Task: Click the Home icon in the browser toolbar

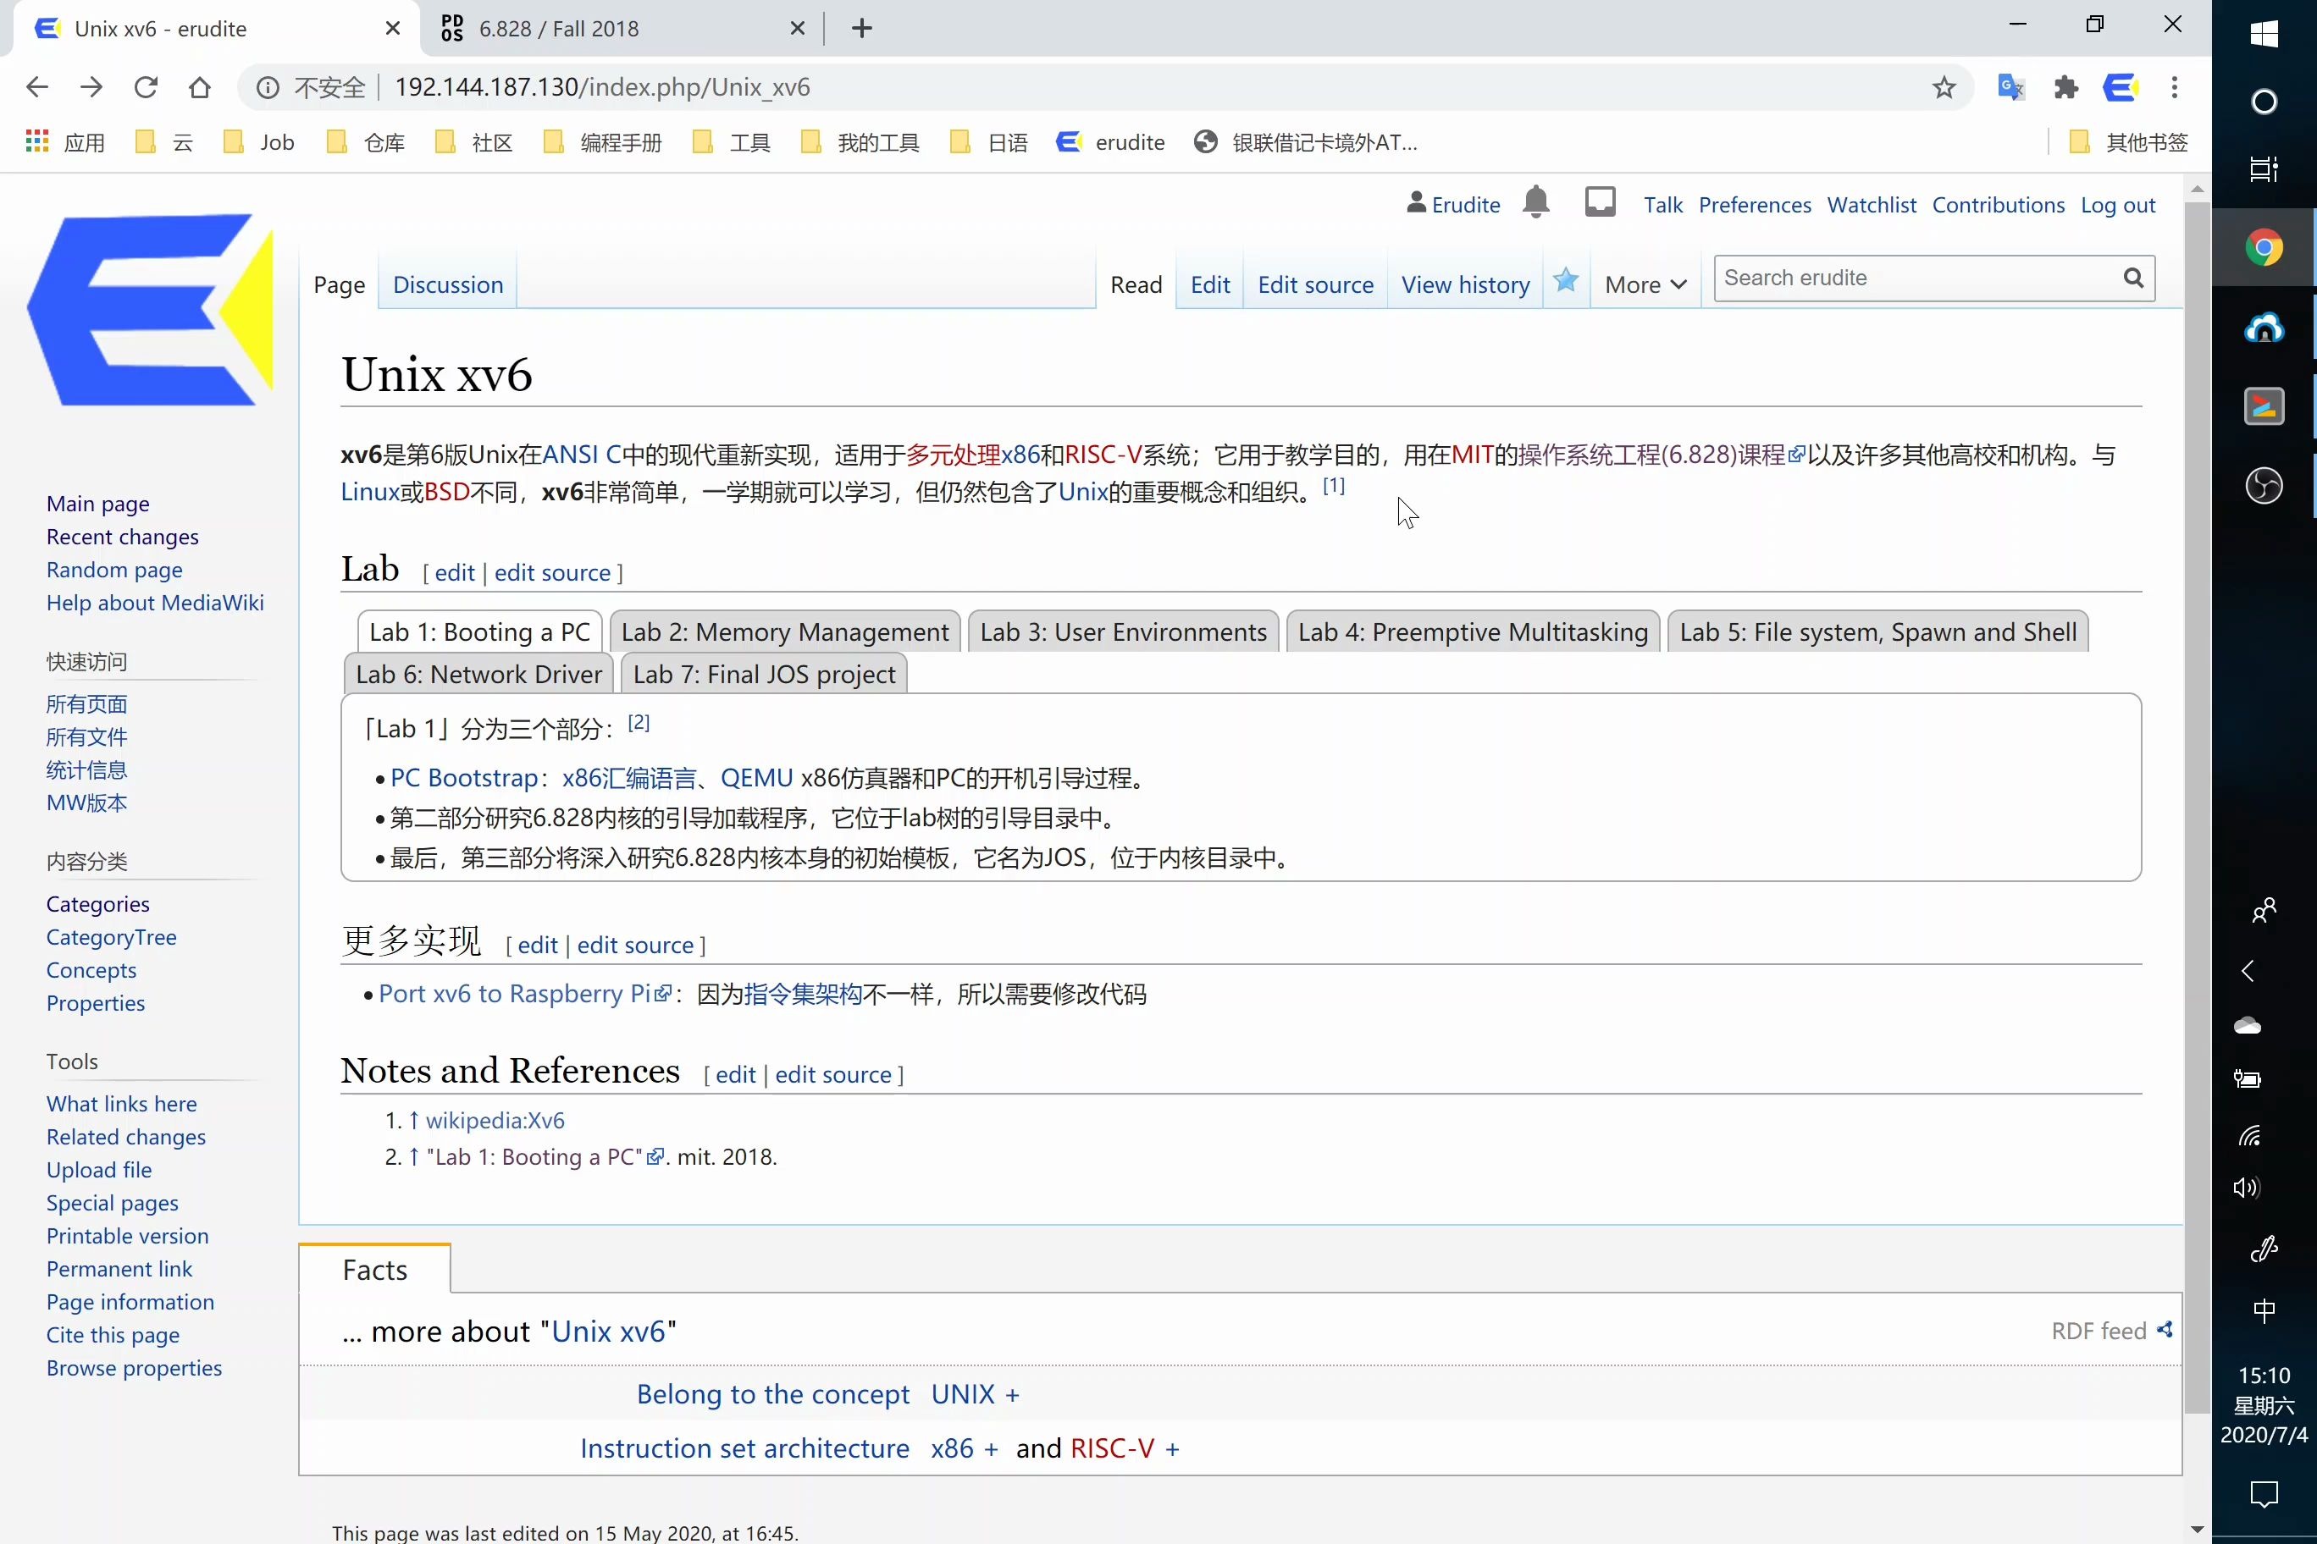Action: click(199, 86)
